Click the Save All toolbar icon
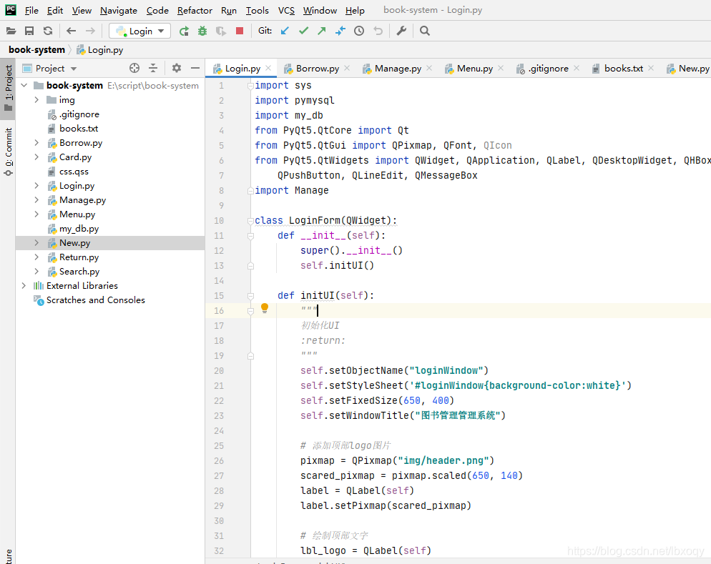 29,31
